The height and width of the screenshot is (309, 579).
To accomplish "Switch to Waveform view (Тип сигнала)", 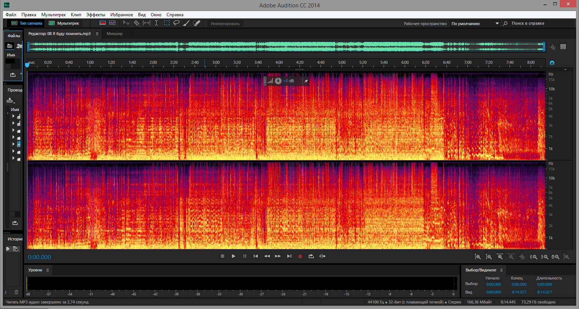I will (x=27, y=23).
